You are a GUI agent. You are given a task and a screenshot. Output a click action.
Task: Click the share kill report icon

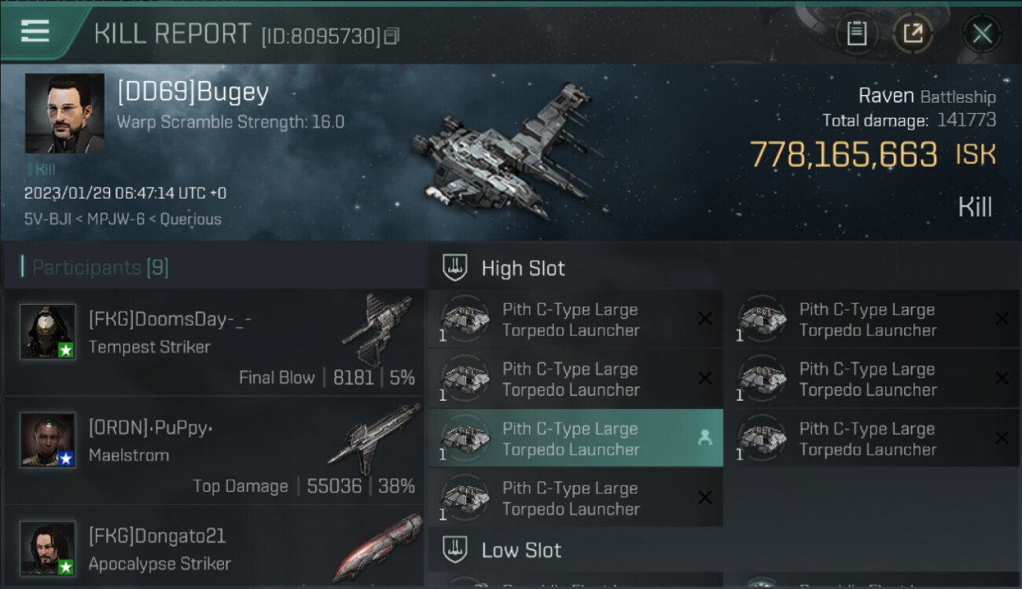click(912, 34)
